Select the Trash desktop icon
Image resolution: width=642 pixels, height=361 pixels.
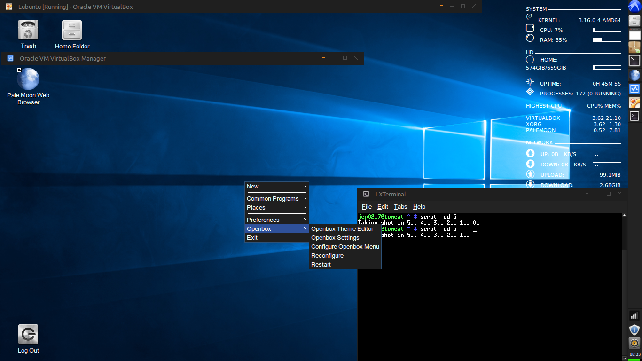click(x=28, y=34)
